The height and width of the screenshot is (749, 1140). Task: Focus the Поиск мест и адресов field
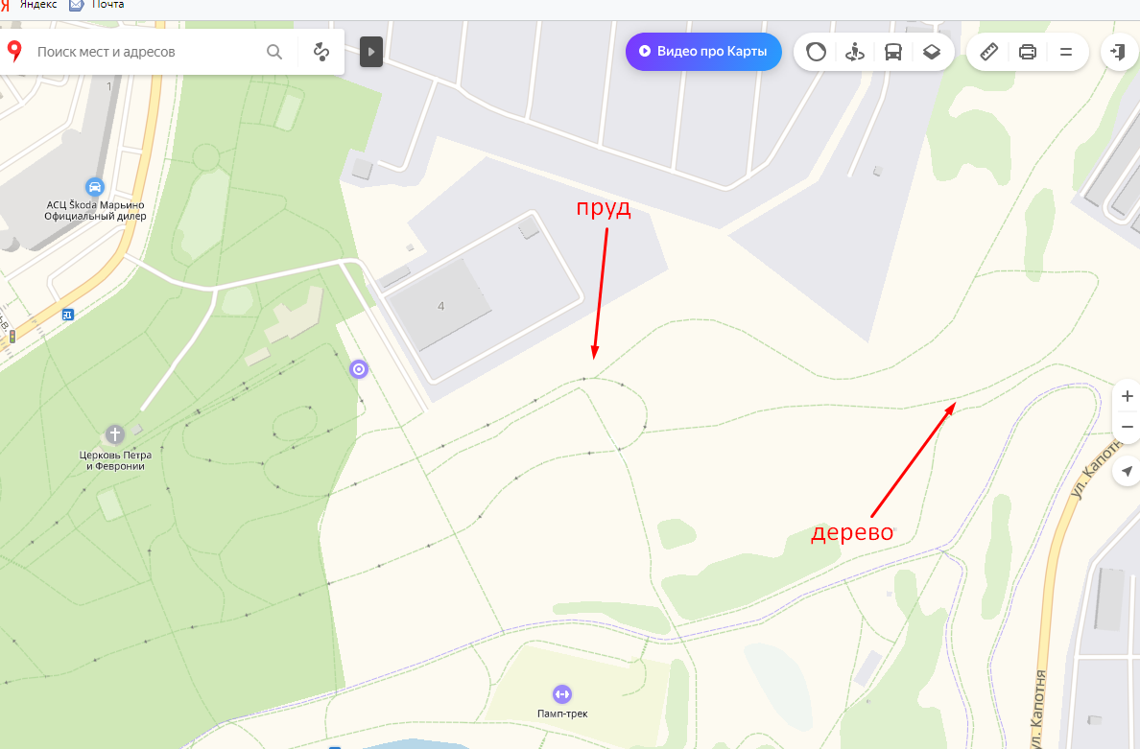(146, 52)
